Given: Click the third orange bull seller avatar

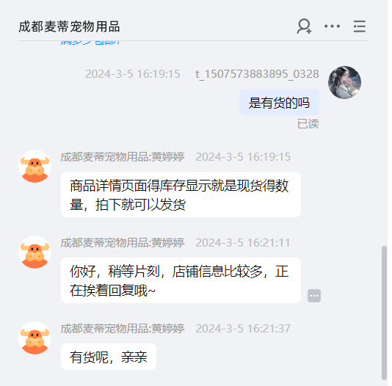Looking at the screenshot, I should [35, 338].
